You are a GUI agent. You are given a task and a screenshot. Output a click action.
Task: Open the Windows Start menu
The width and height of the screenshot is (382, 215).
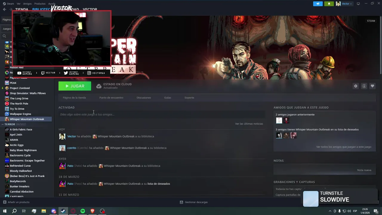tap(4, 211)
